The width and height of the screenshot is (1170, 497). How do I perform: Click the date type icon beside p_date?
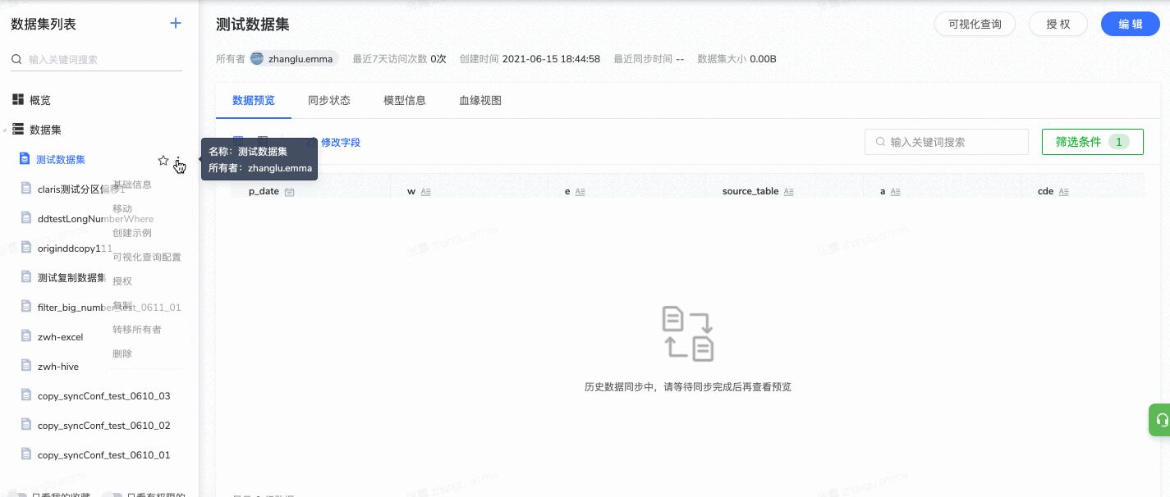click(x=289, y=192)
